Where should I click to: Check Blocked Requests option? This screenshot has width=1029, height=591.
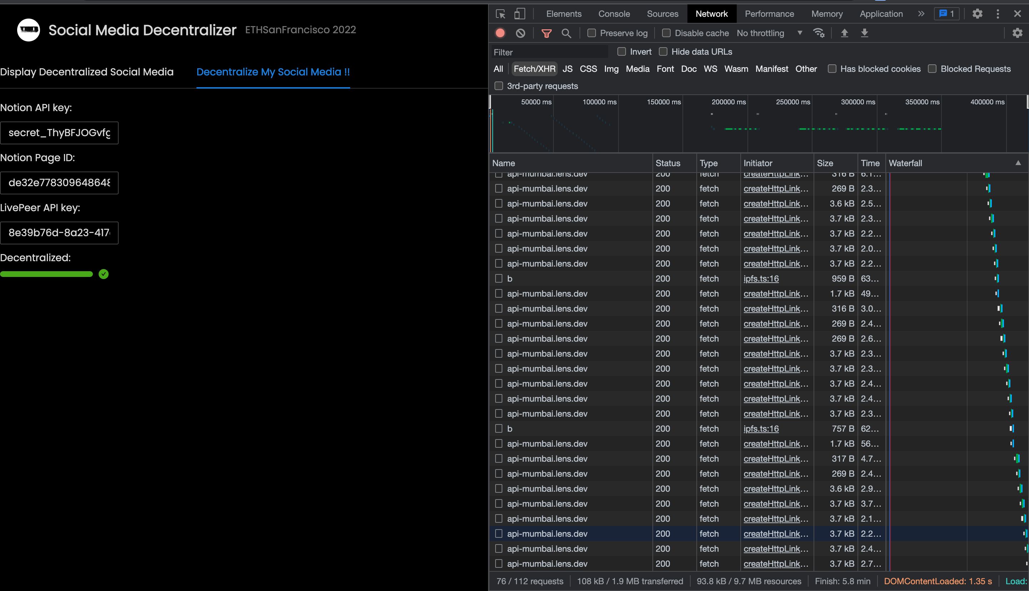[x=933, y=69]
